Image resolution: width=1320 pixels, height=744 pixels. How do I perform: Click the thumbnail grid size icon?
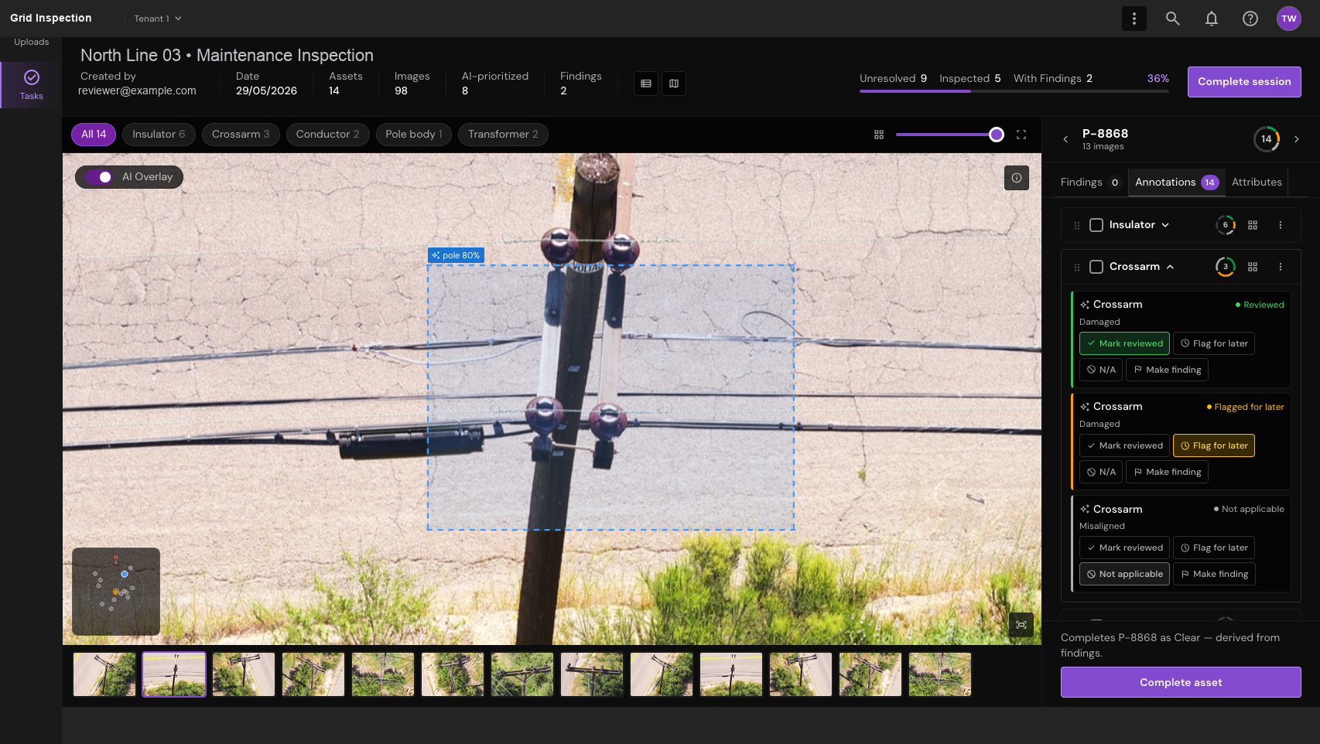click(878, 135)
